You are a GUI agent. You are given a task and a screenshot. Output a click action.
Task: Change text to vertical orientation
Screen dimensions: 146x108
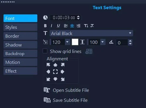[x=86, y=26]
